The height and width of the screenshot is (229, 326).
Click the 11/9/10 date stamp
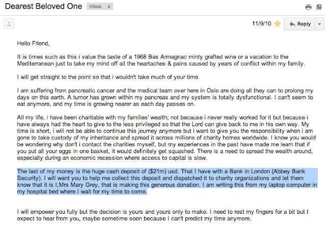263,24
